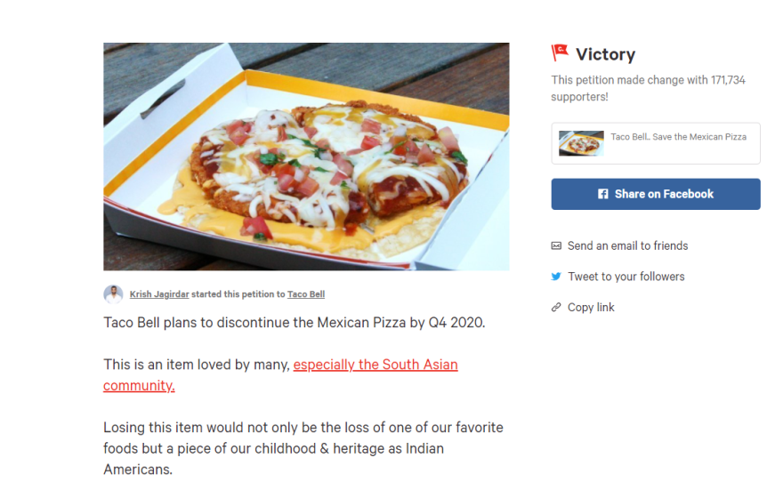Click the envelope icon beside the email option
The height and width of the screenshot is (482, 783).
click(556, 245)
